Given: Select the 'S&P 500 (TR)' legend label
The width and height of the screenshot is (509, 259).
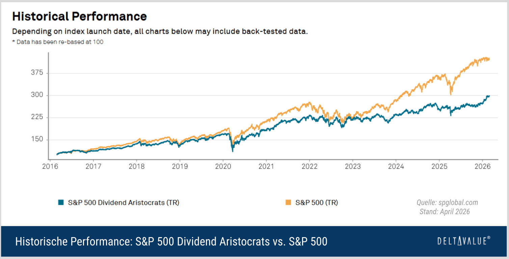Looking at the screenshot, I should pyautogui.click(x=317, y=203).
